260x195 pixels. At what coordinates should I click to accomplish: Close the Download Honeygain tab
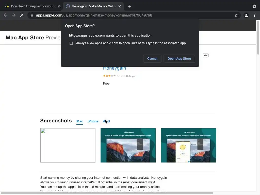[x=59, y=6]
